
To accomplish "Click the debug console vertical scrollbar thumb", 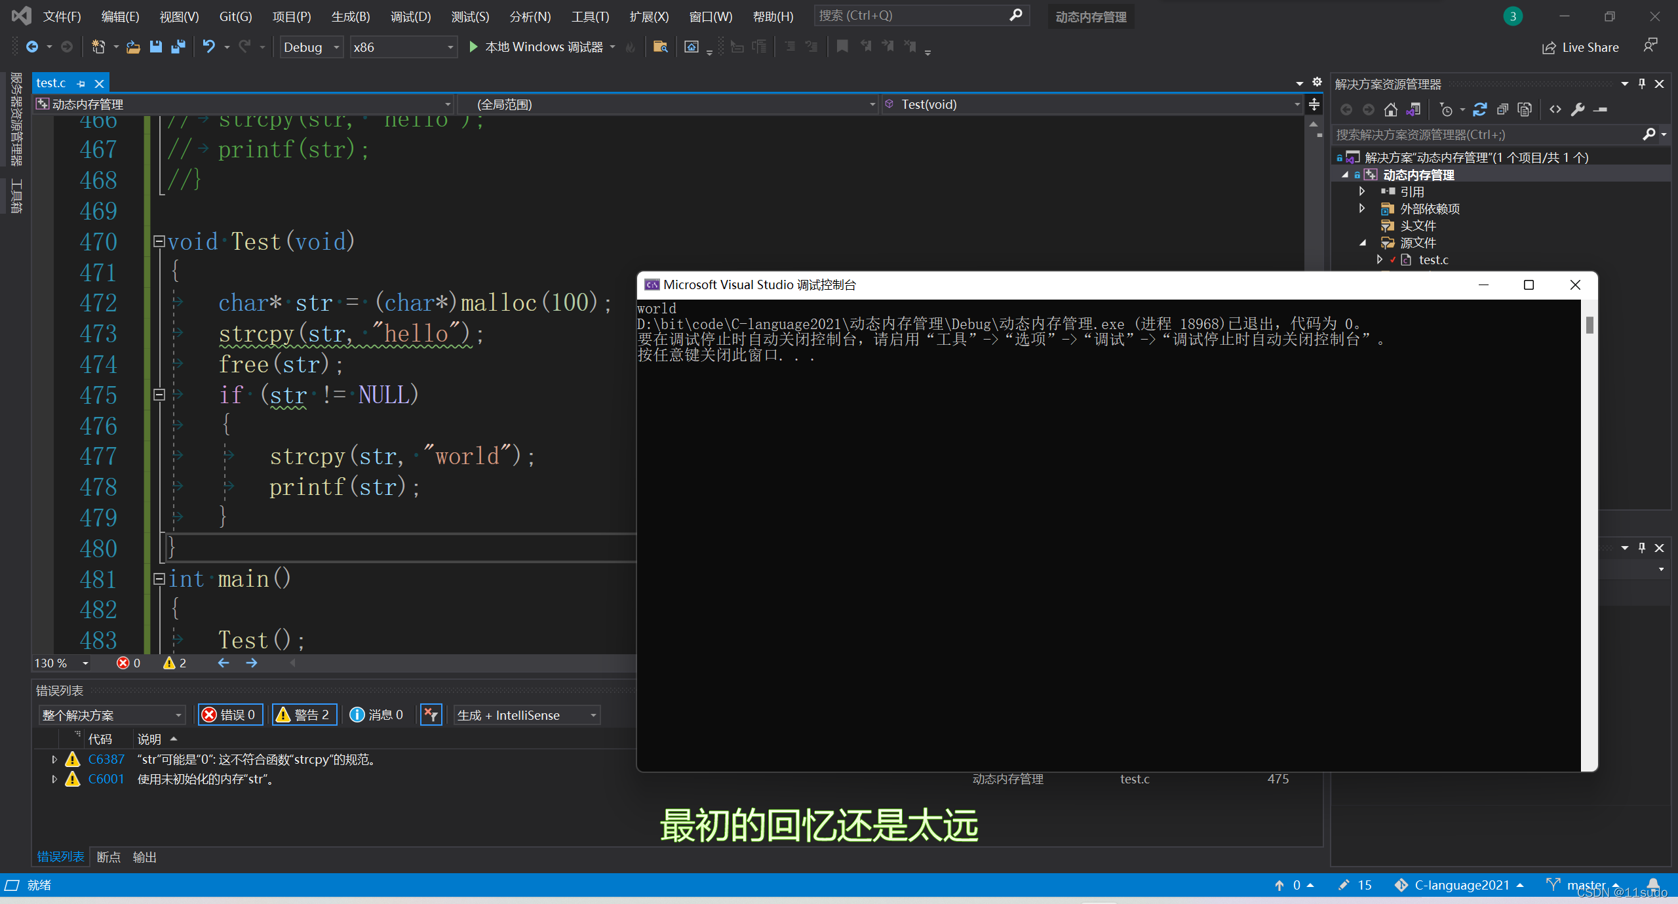I will [1590, 324].
